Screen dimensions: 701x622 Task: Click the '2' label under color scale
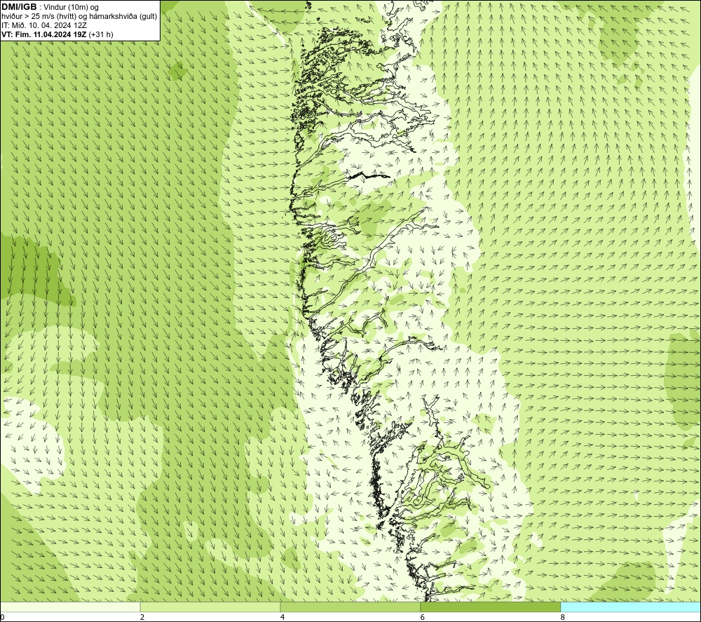142,618
